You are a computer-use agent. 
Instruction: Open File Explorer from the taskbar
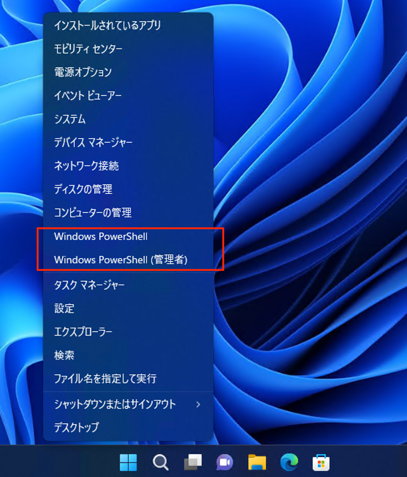click(x=257, y=462)
